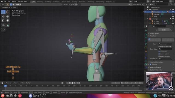This screenshot has height=98, width=175.
Task: Open the Global transform orientation dropdown
Action: (x=65, y=5)
